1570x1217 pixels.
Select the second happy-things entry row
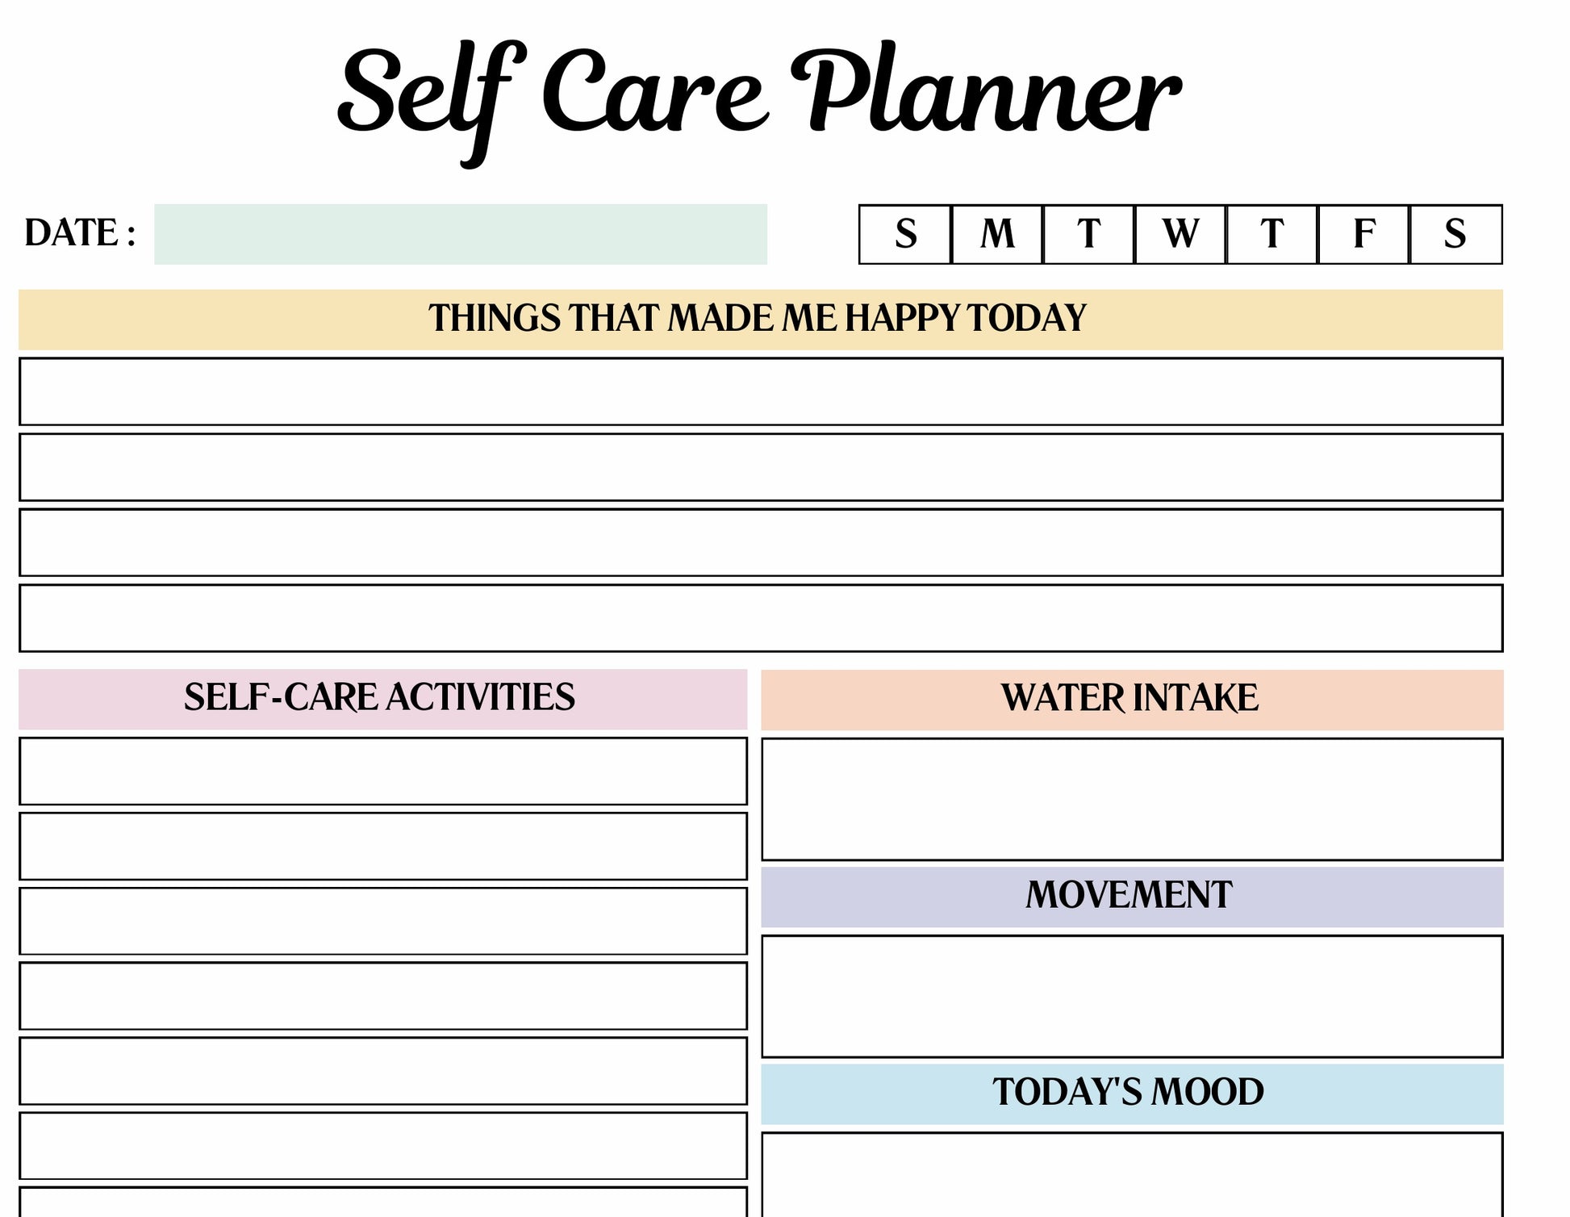(760, 467)
